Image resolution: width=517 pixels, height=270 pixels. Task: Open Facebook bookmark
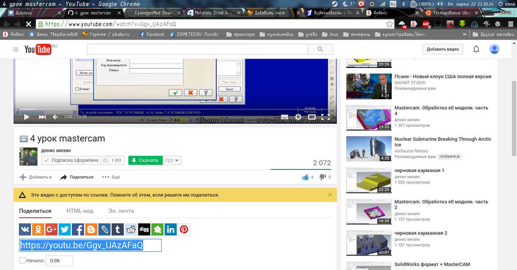152,34
